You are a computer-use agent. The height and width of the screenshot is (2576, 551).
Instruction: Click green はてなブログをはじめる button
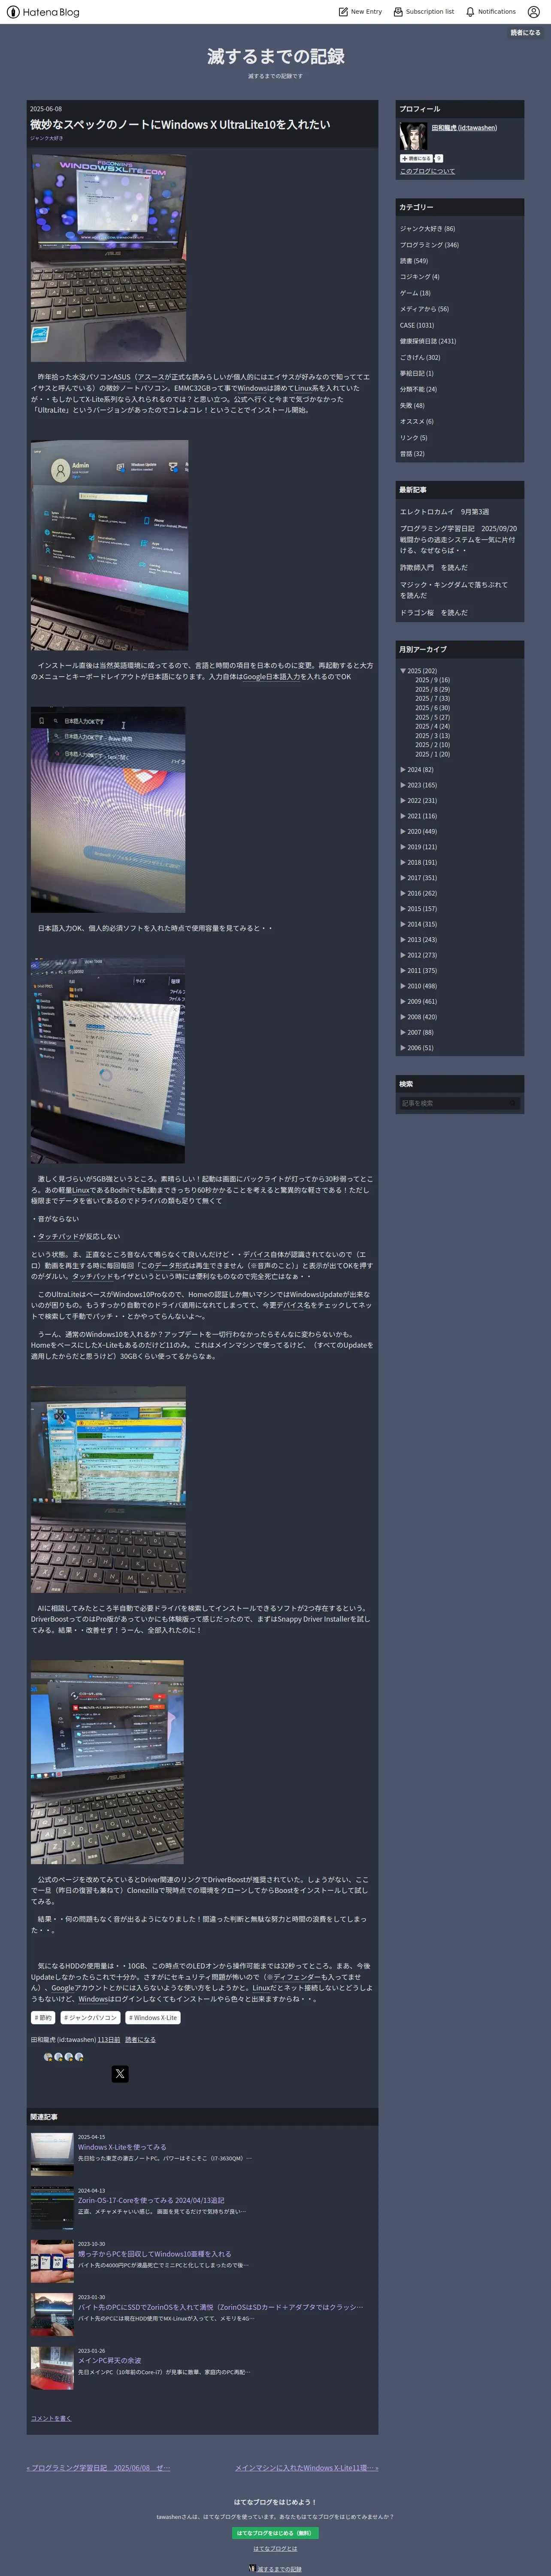(x=275, y=2533)
